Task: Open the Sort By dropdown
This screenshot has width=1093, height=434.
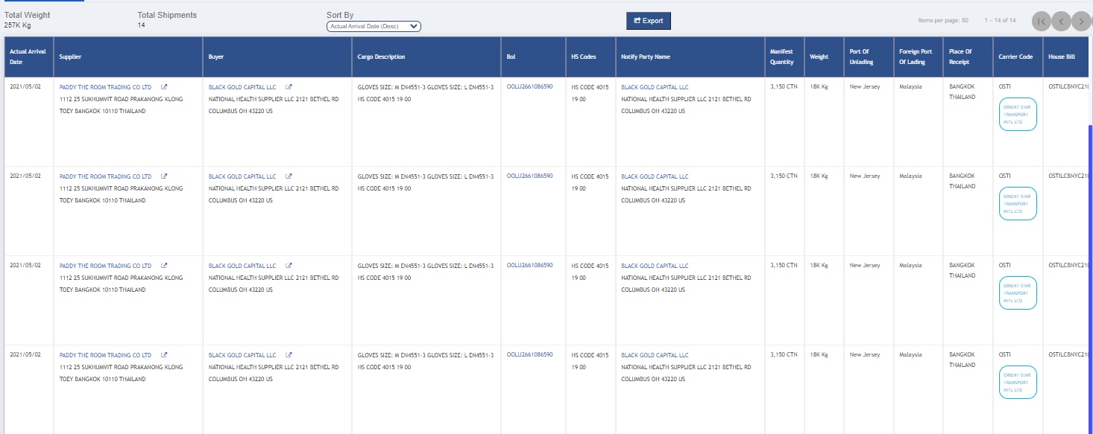Action: pos(374,26)
